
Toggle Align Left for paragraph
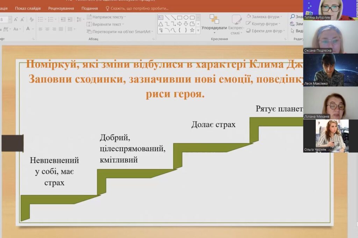(x=41, y=29)
